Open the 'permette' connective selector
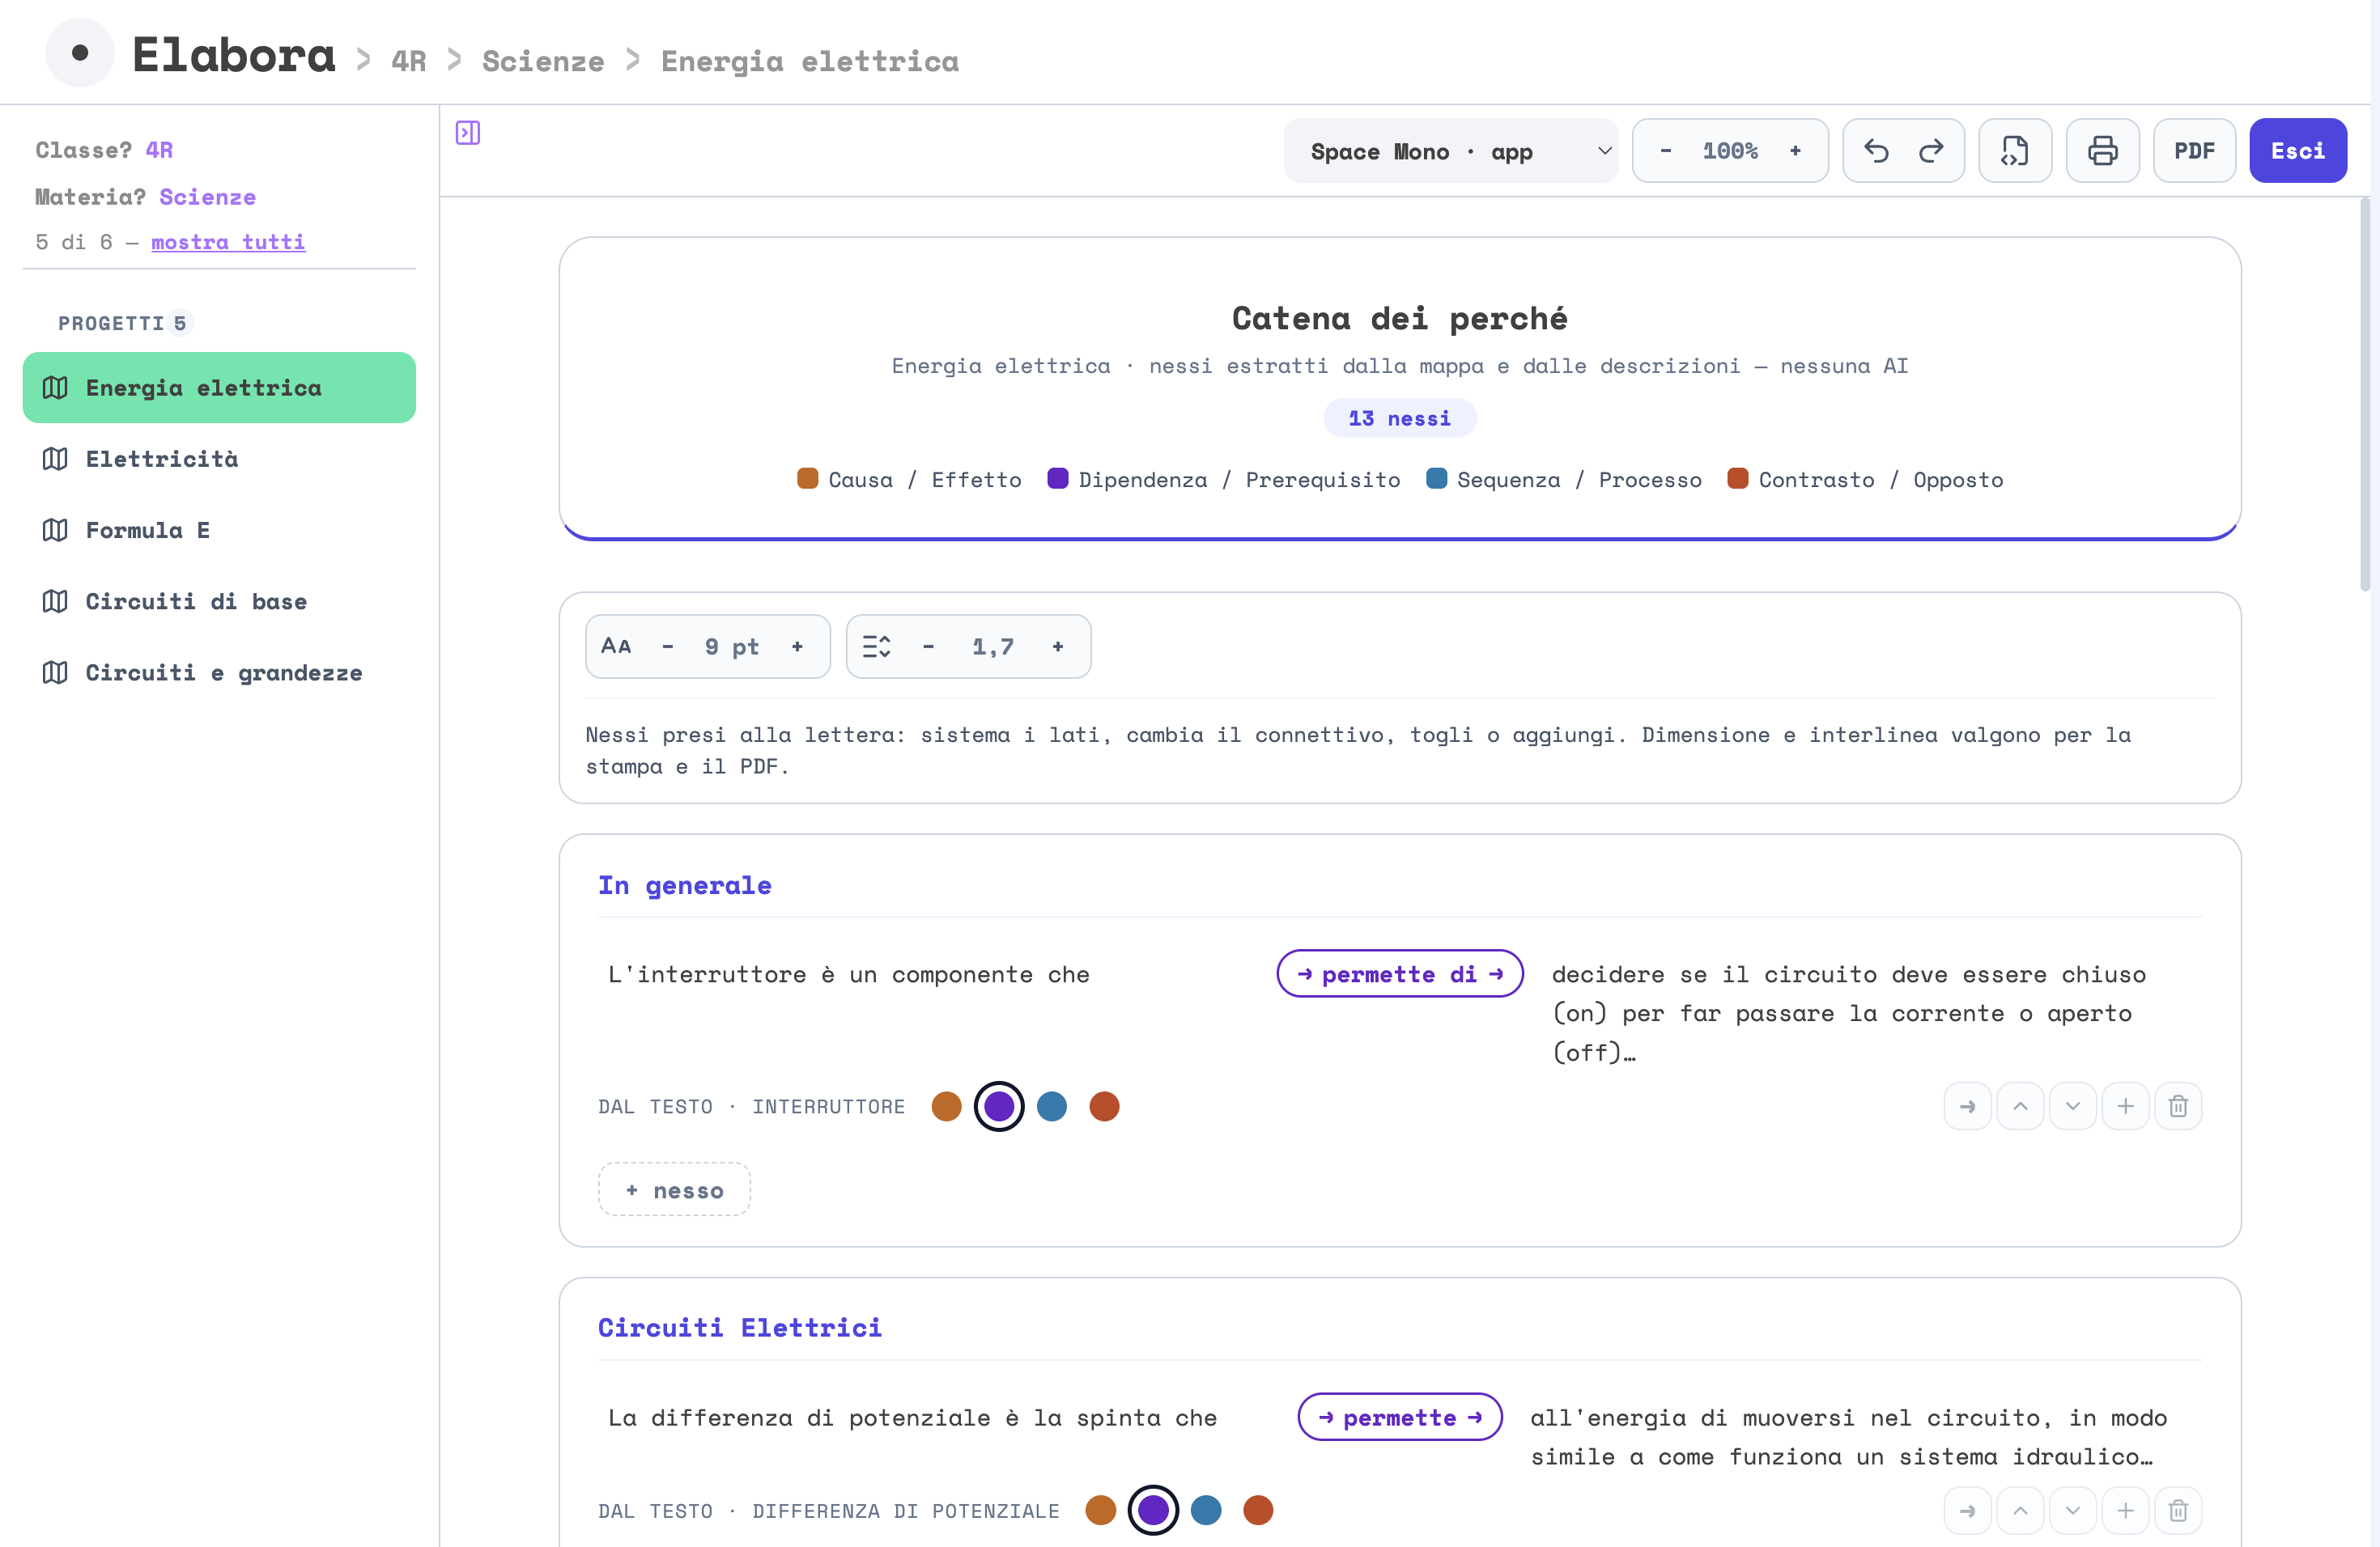 (x=1400, y=1417)
